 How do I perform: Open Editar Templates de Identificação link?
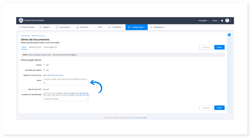pyautogui.click(x=76, y=93)
